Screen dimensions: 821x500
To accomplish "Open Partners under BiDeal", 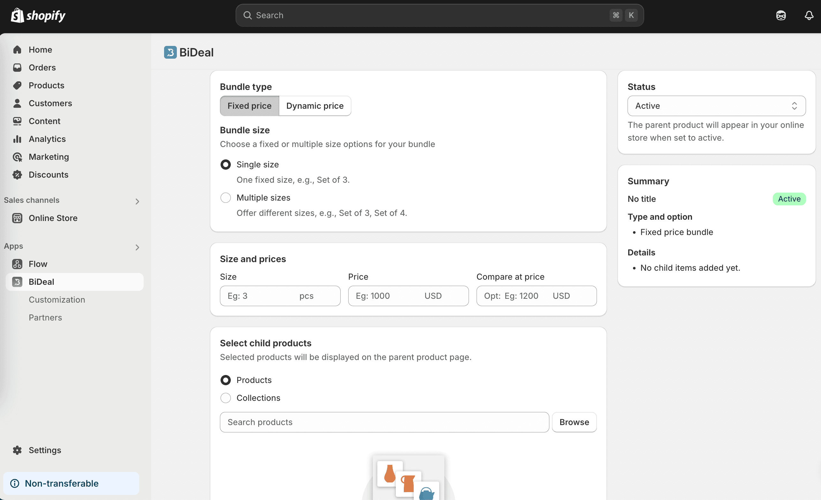I will pyautogui.click(x=45, y=318).
